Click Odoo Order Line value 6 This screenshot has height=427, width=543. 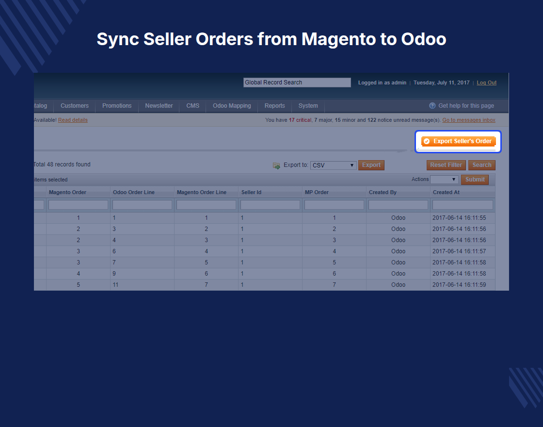pos(114,251)
